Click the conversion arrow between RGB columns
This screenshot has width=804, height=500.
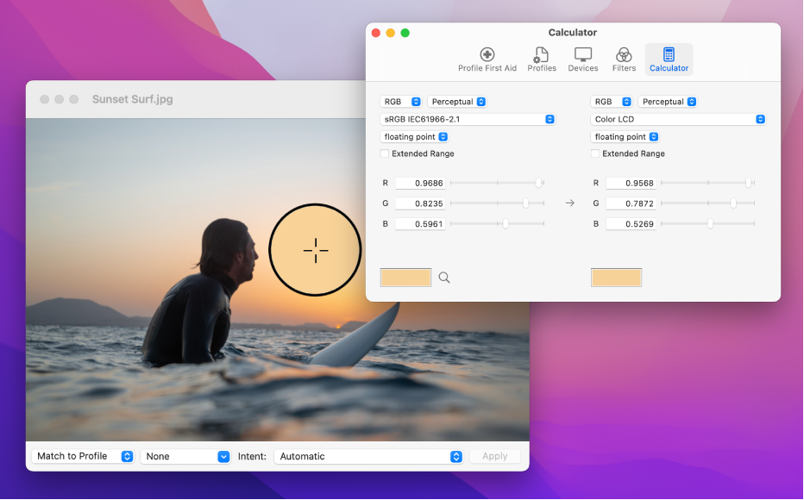(569, 203)
